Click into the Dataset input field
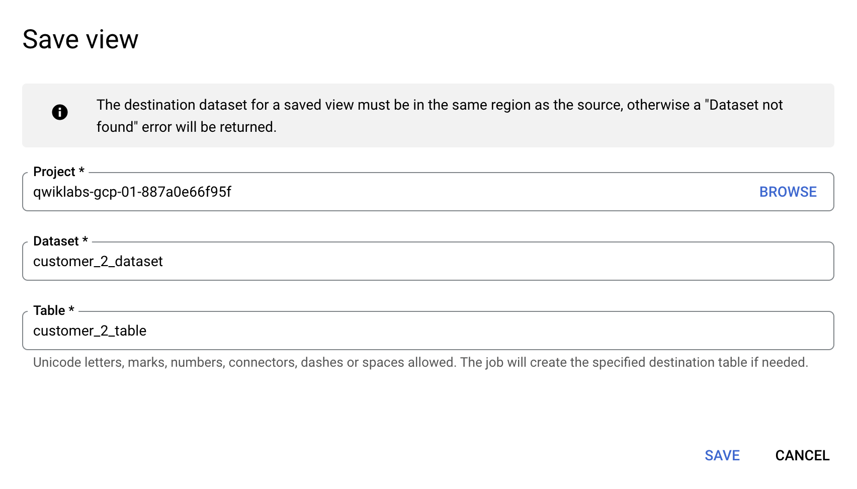 coord(428,261)
